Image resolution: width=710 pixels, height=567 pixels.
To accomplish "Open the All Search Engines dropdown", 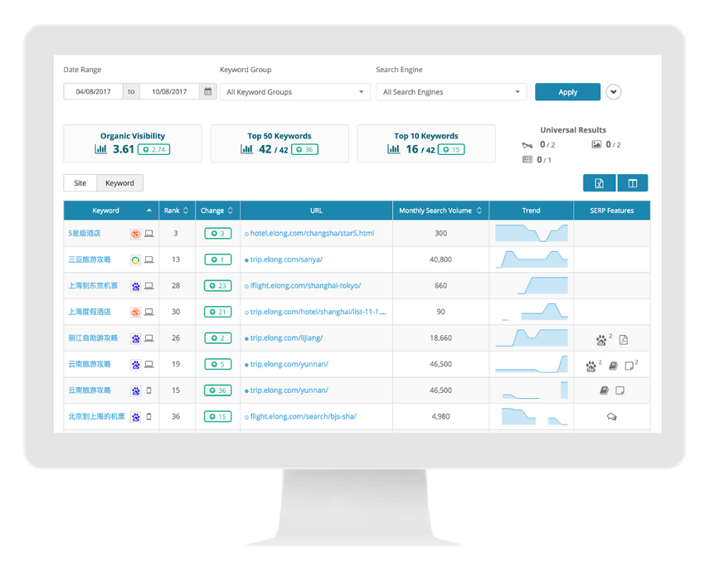I will click(450, 91).
